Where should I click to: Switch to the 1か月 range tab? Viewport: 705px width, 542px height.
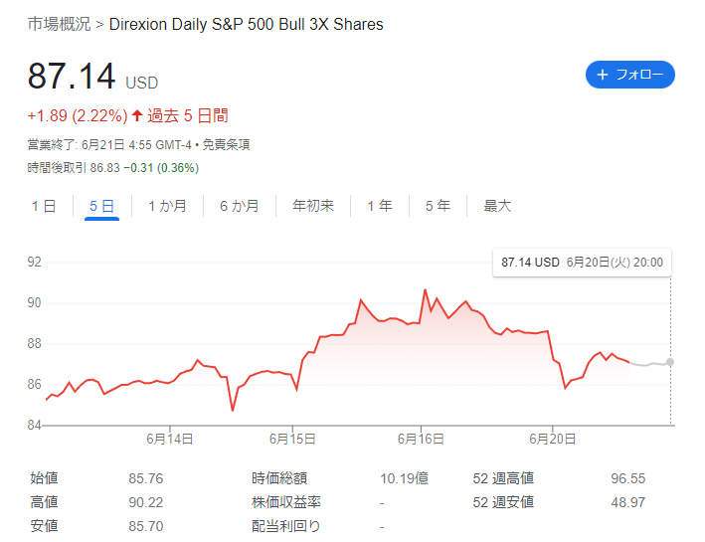(x=167, y=206)
